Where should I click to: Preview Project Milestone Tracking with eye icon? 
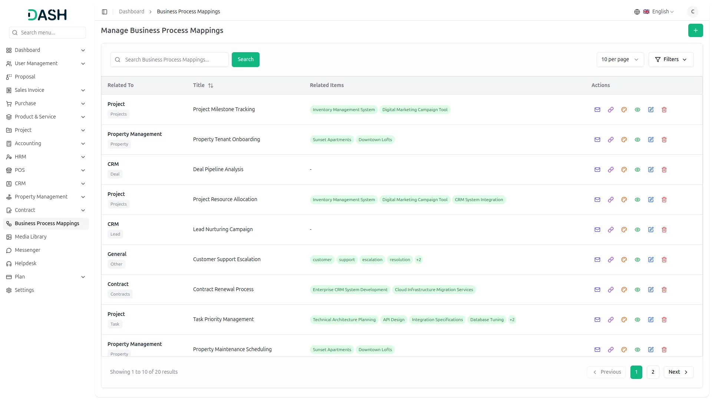(x=637, y=110)
